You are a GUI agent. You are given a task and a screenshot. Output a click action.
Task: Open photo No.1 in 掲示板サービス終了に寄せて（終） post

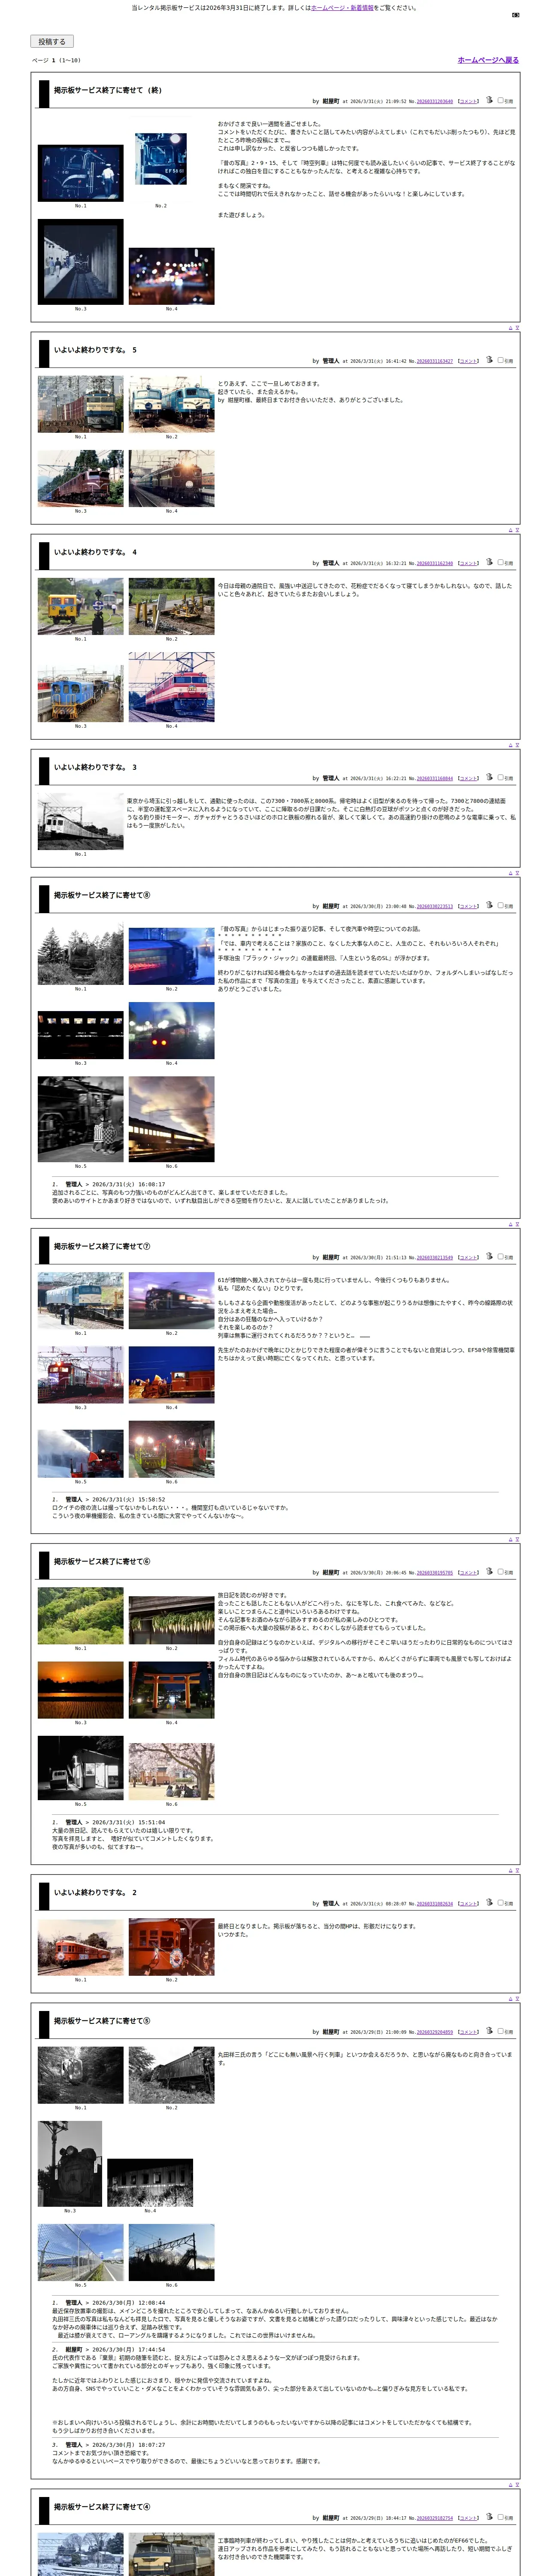click(81, 173)
